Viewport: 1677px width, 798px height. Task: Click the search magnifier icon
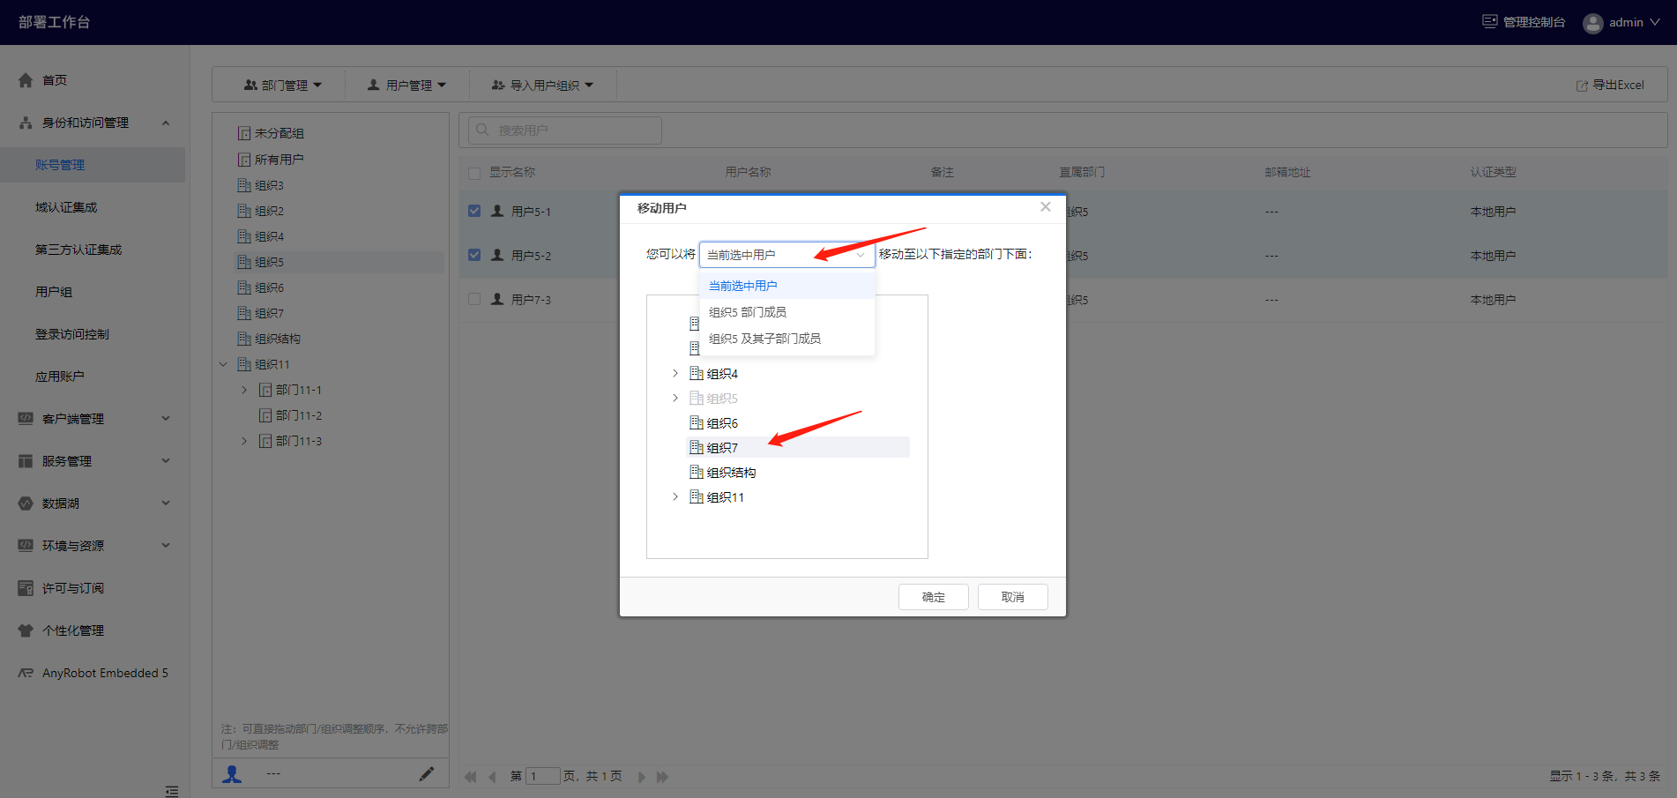click(x=482, y=130)
